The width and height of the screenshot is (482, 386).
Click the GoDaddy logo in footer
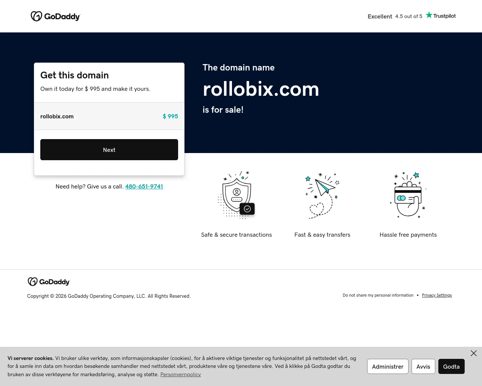pyautogui.click(x=49, y=282)
